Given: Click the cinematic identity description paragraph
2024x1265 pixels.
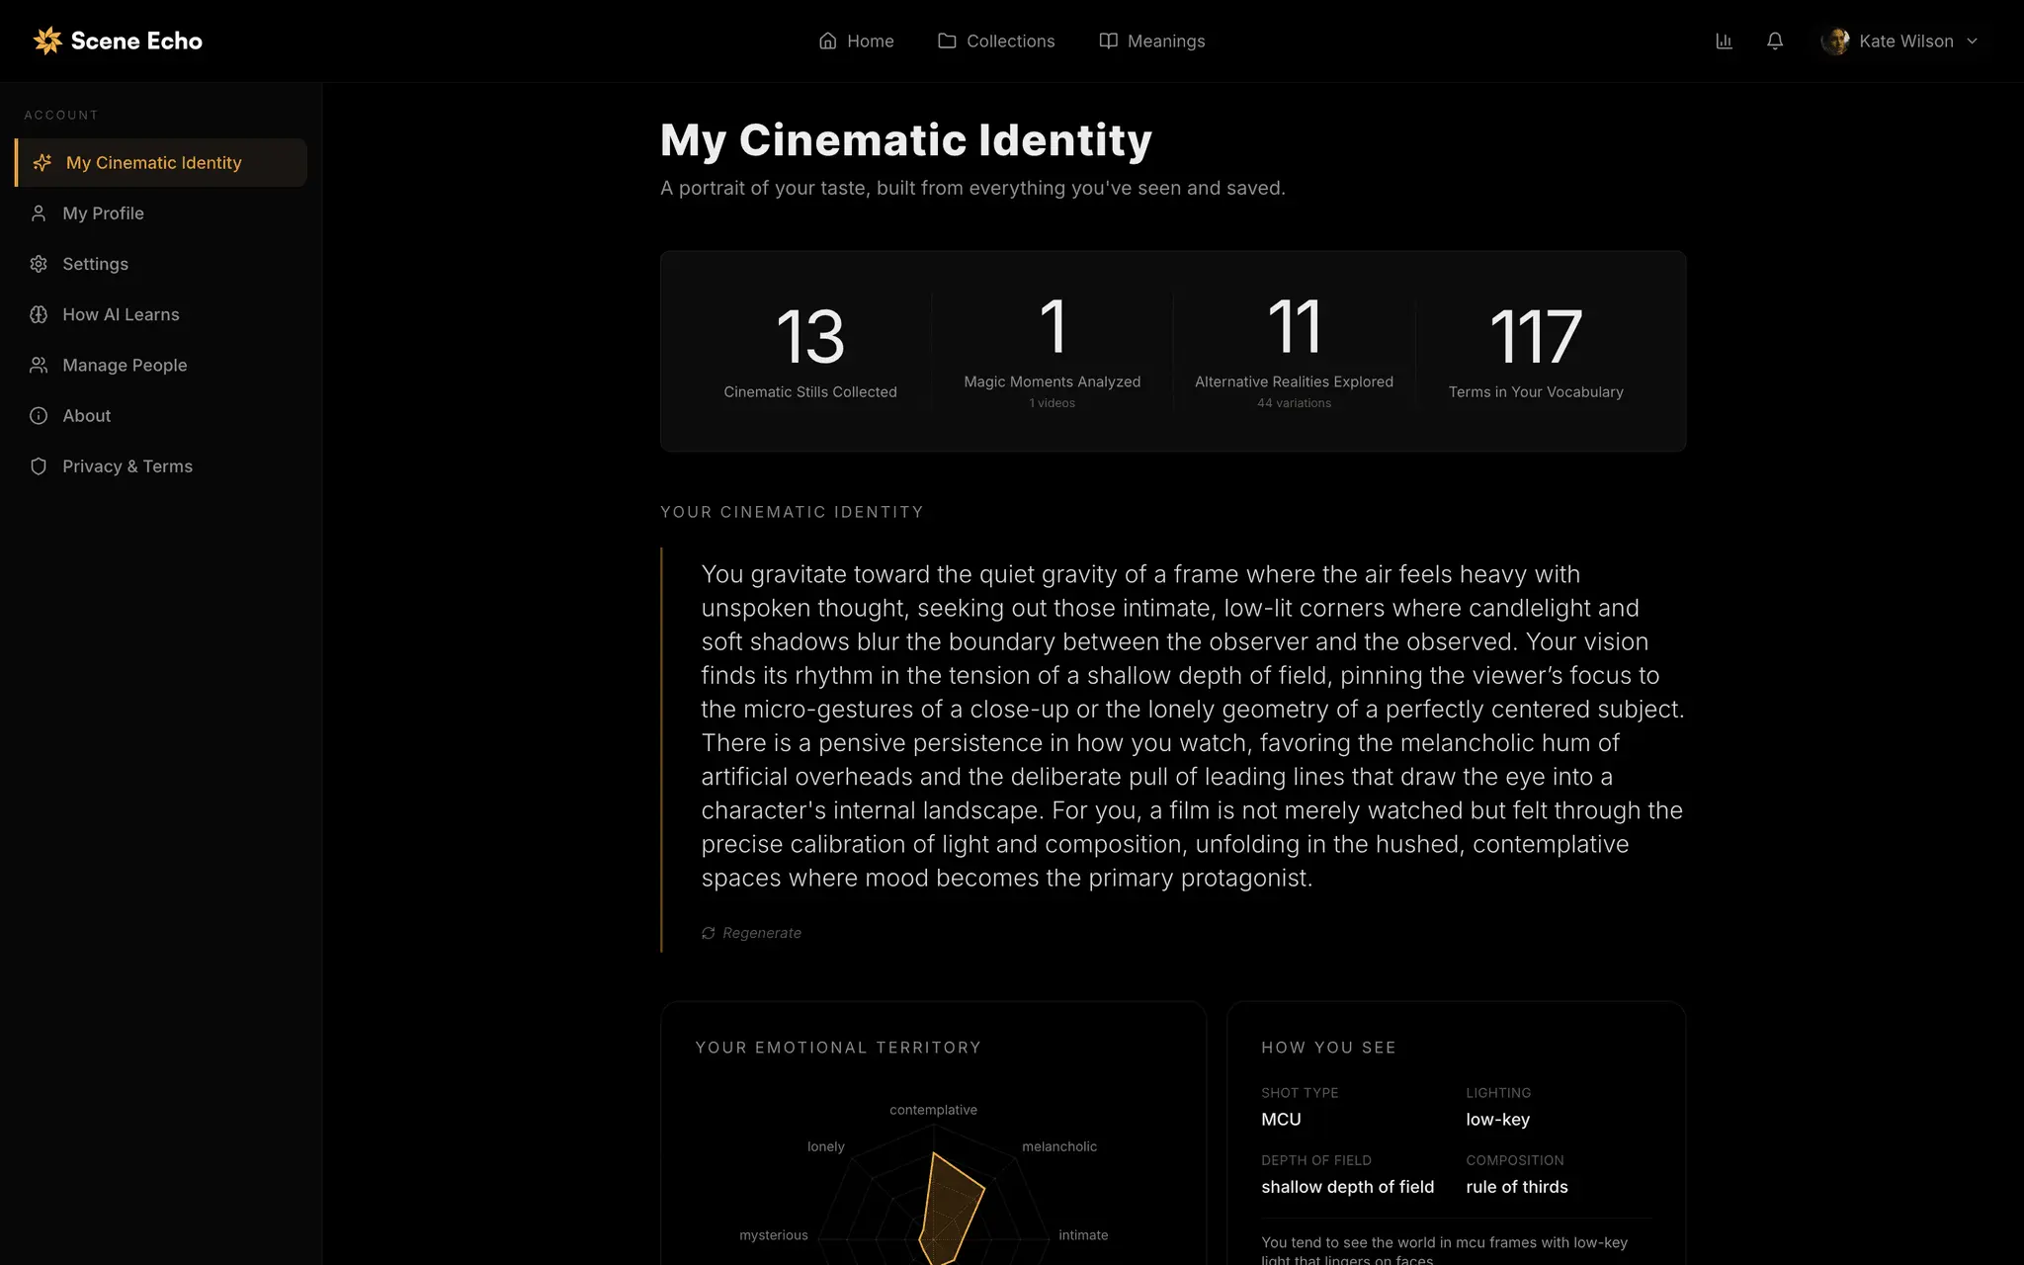Looking at the screenshot, I should [x=1193, y=726].
